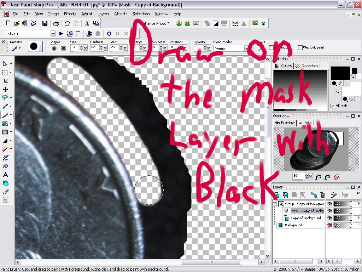This screenshot has height=272, width=362.
Task: Select the Copy of Background layer row
Action: point(303,218)
